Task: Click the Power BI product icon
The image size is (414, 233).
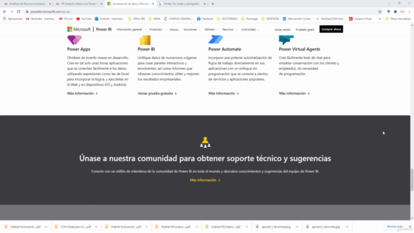Action: click(145, 40)
